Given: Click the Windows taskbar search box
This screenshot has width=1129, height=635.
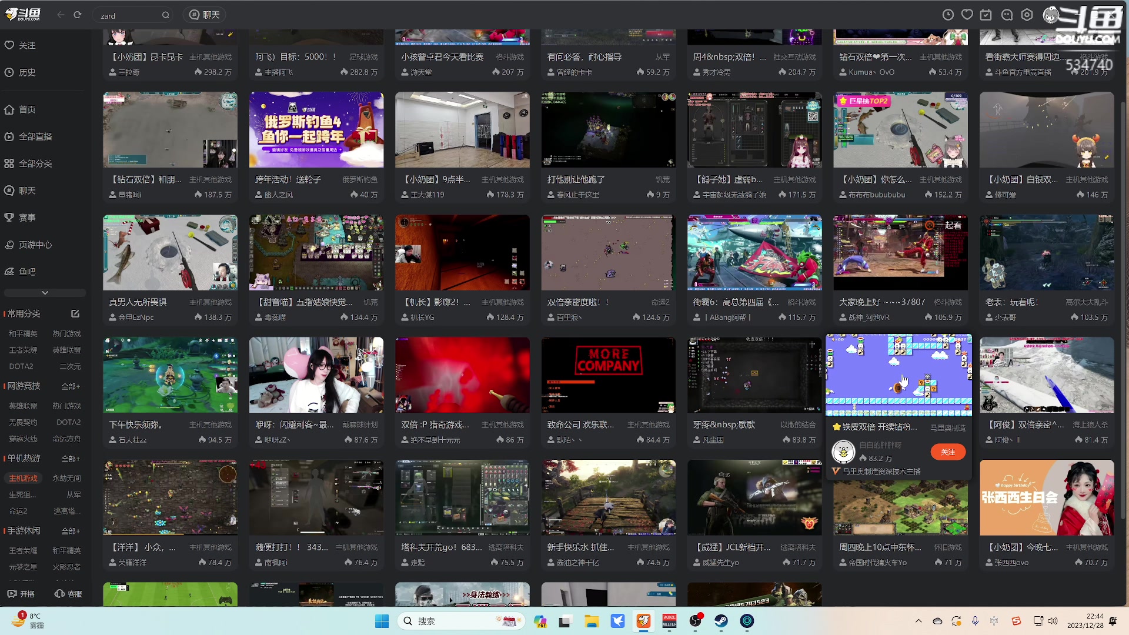Looking at the screenshot, I should pos(461,621).
